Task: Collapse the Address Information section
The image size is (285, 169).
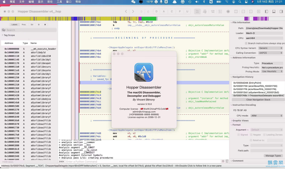Action: [x=231, y=58]
